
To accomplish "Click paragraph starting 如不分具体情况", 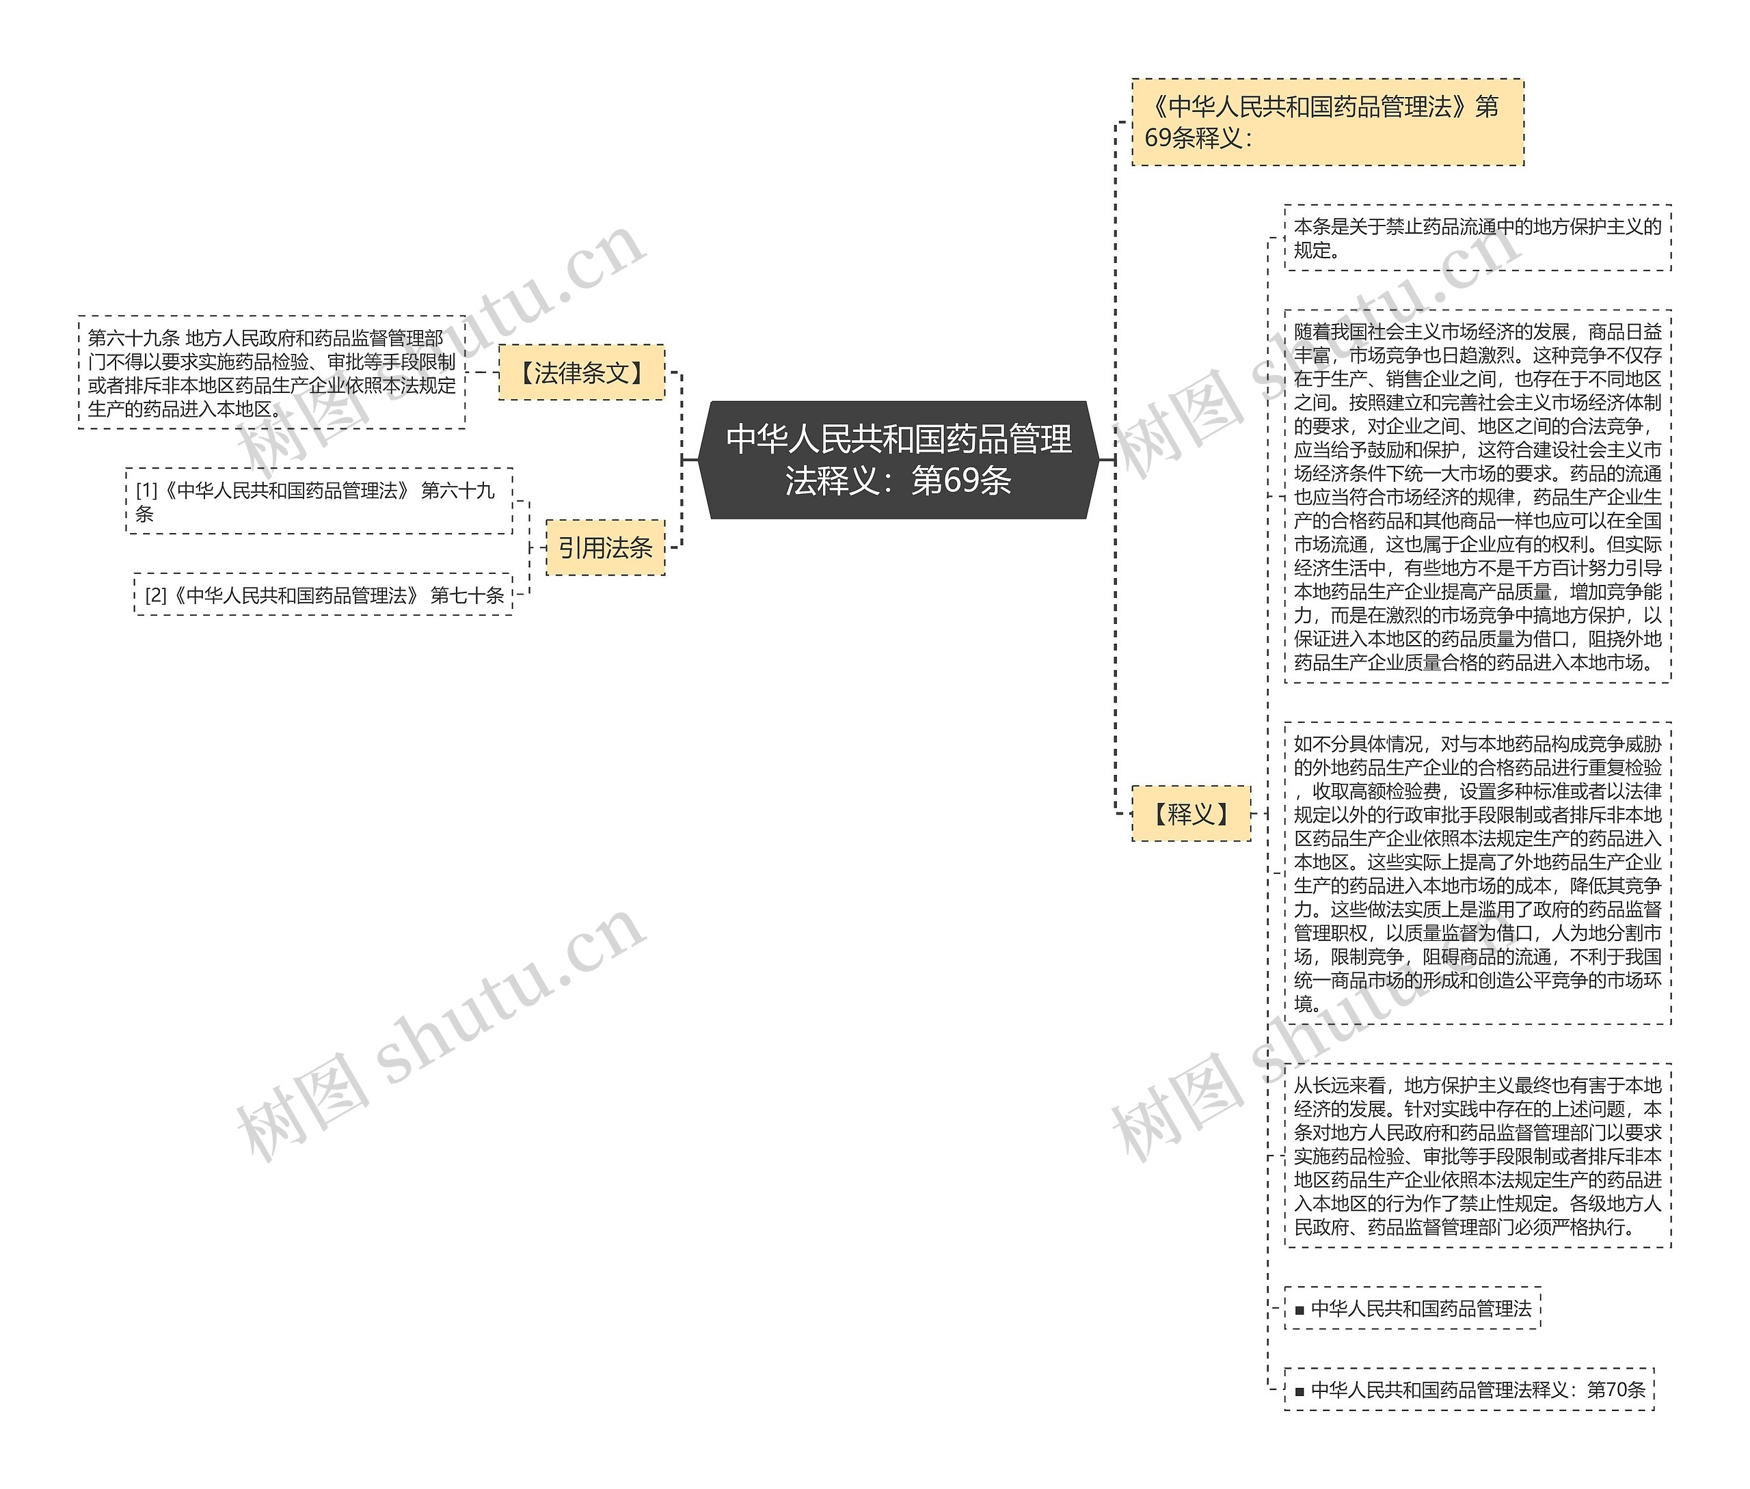I will click(x=1477, y=873).
